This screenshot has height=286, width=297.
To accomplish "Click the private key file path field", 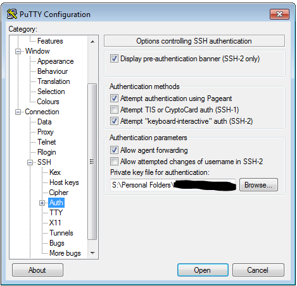I will [173, 185].
